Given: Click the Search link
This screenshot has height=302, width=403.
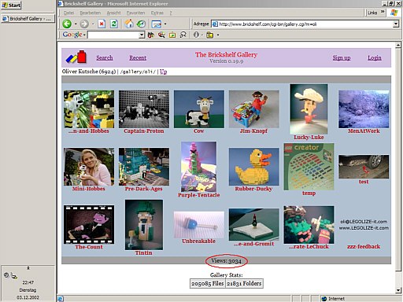Looking at the screenshot, I should point(105,57).
